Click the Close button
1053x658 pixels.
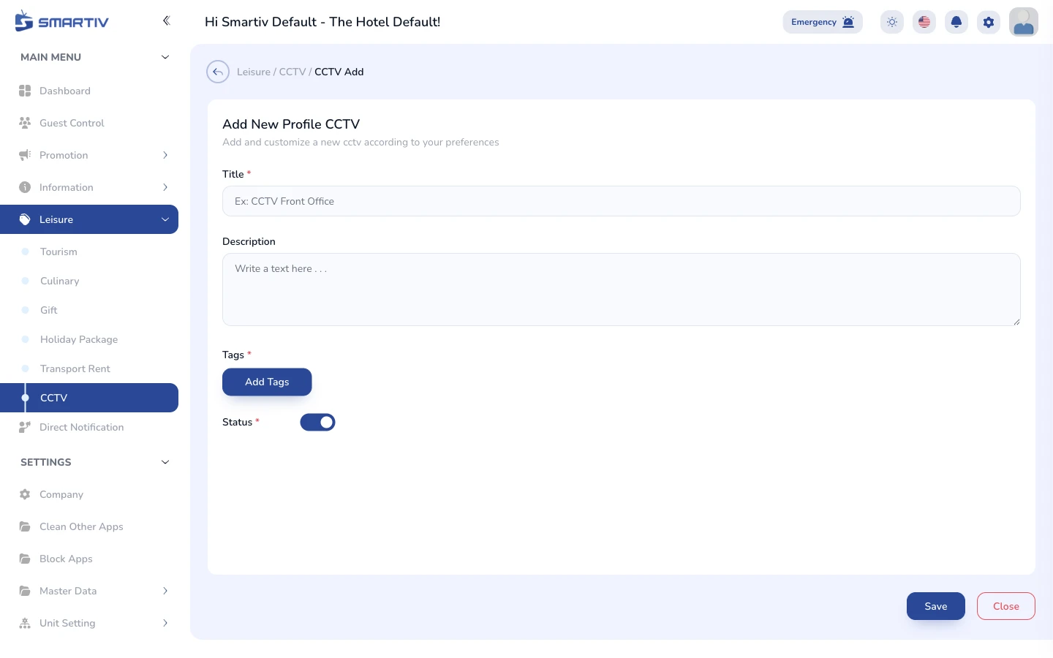[1006, 606]
